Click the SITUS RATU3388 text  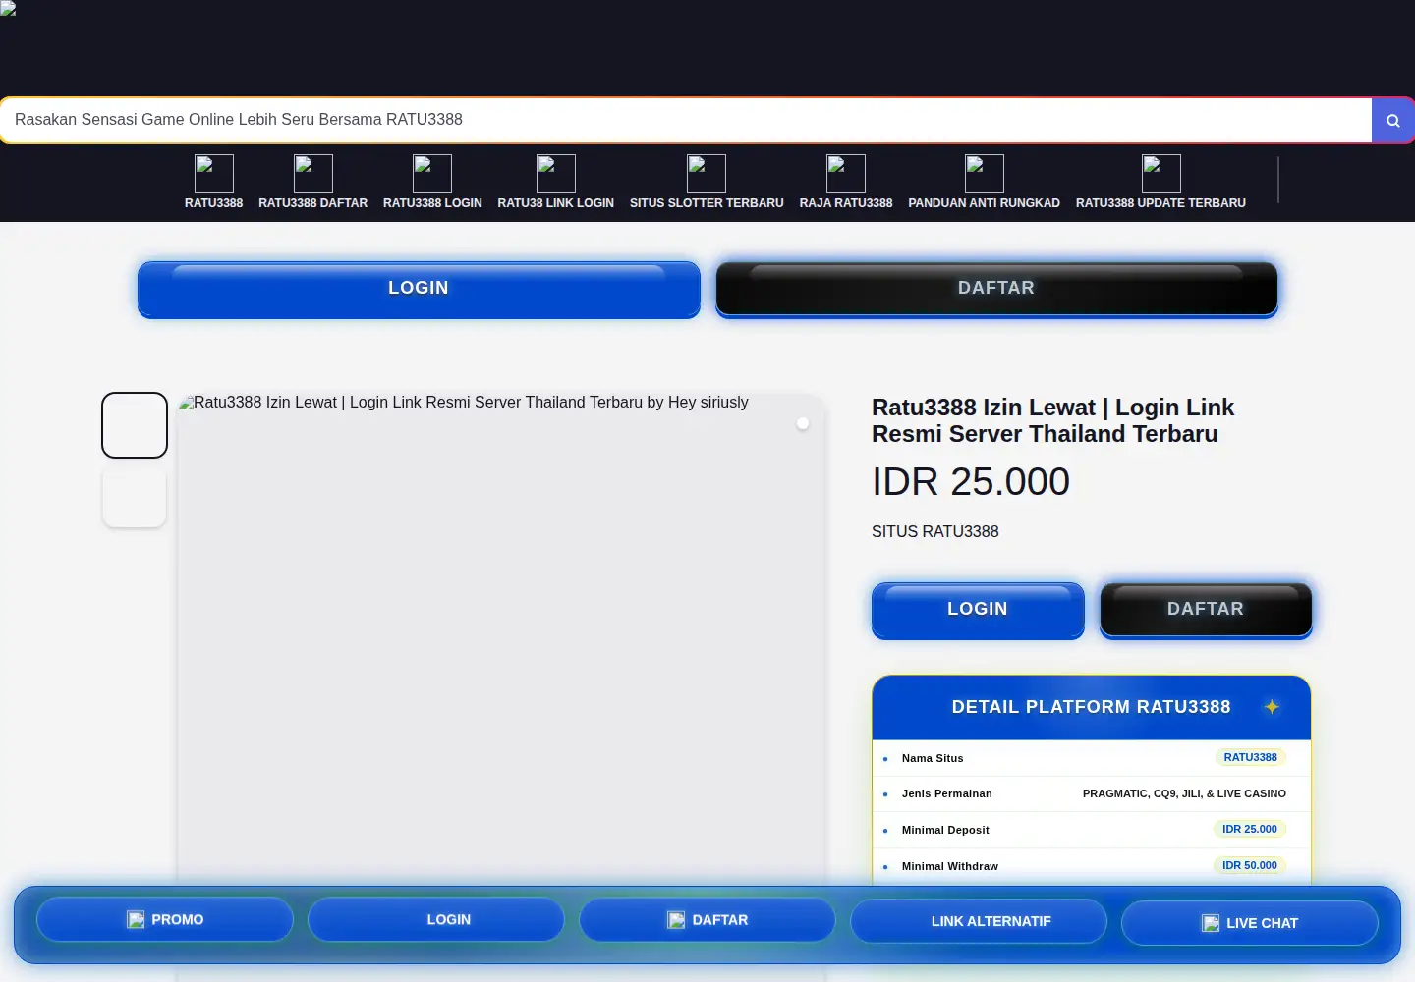click(935, 532)
